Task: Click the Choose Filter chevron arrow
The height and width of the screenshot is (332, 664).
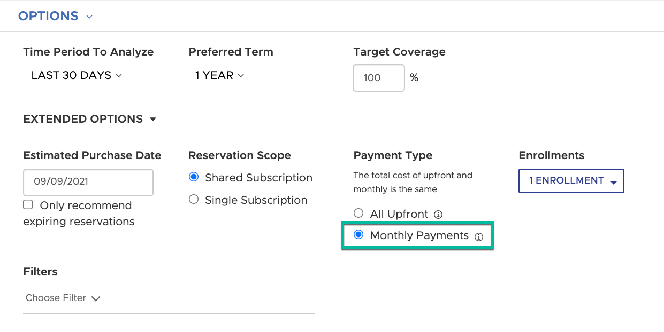Action: pyautogui.click(x=96, y=298)
